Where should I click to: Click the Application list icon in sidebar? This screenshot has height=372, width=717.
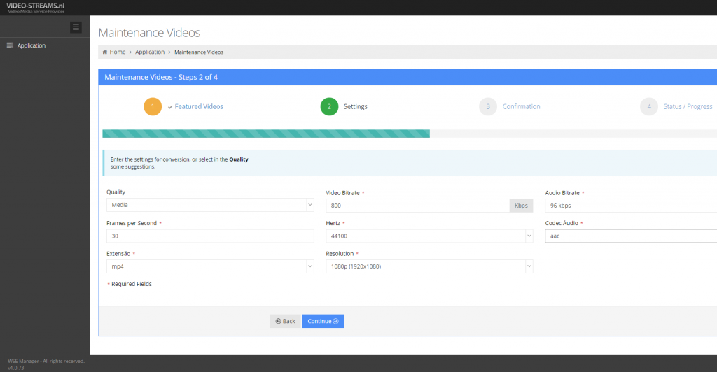pos(10,45)
